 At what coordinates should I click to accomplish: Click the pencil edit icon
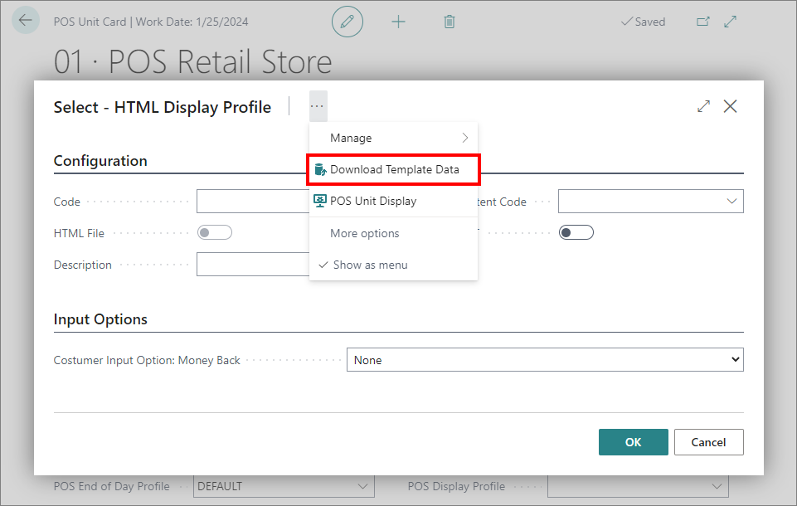point(347,22)
